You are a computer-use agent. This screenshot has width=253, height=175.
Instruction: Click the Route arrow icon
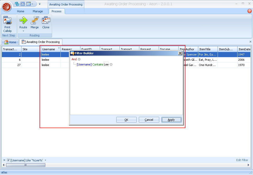click(x=23, y=20)
